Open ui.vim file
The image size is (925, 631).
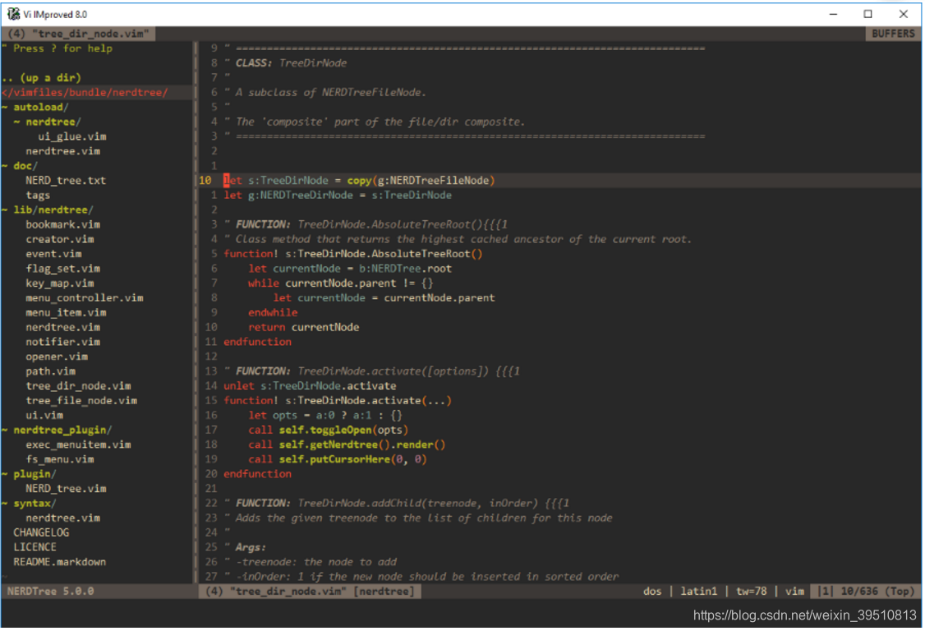[44, 415]
